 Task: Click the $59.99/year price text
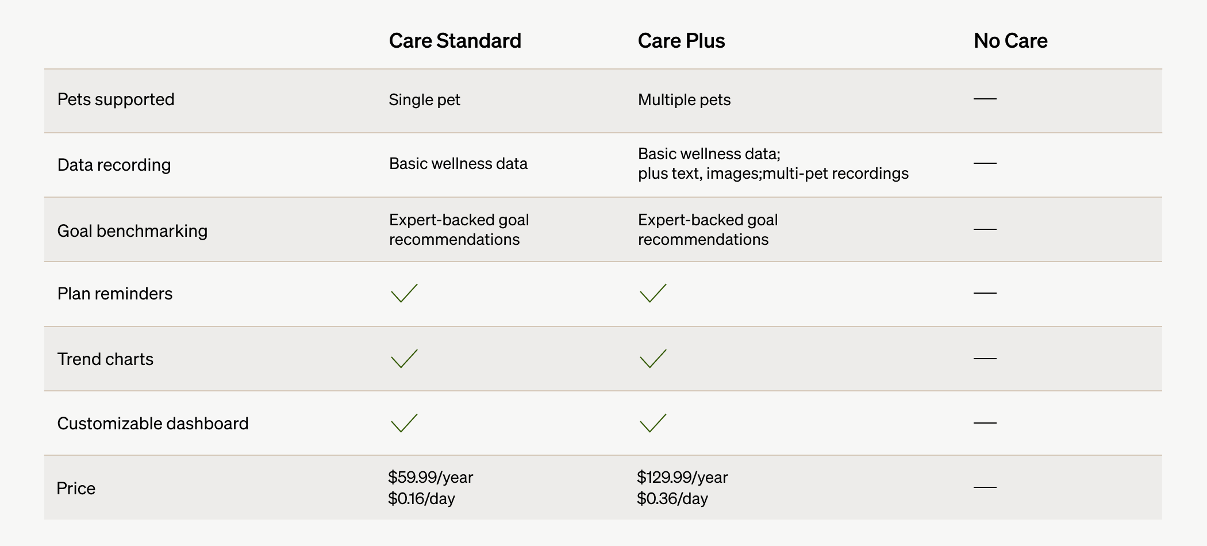click(x=430, y=477)
